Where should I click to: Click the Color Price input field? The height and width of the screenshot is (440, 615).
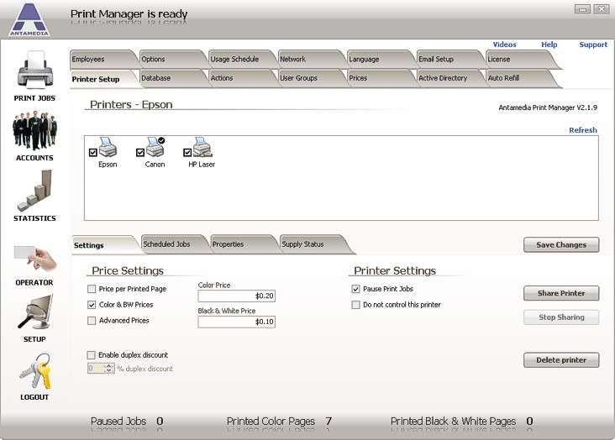[x=237, y=296]
